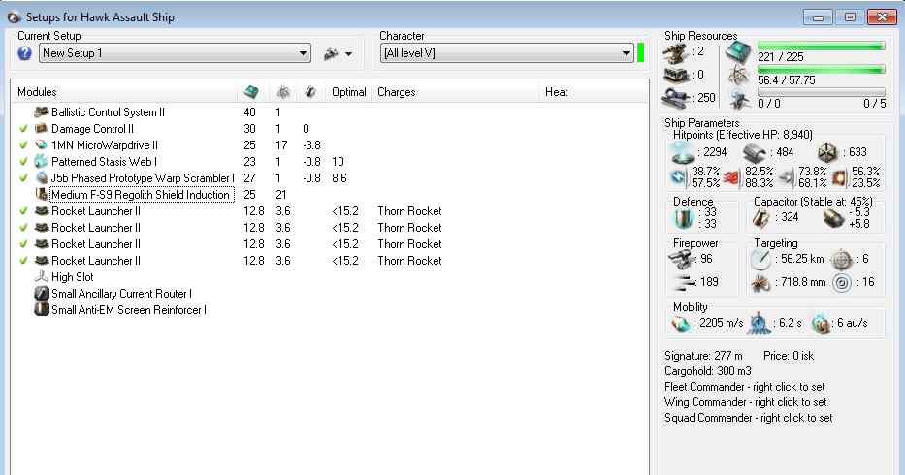This screenshot has height=475, width=905.
Task: Select Medium F-S9 Regolith Shield Induction row
Action: [329, 195]
